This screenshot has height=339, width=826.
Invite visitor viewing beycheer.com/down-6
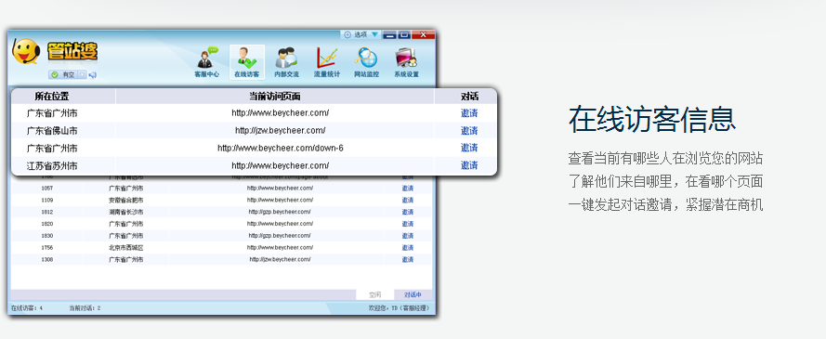[x=469, y=148]
